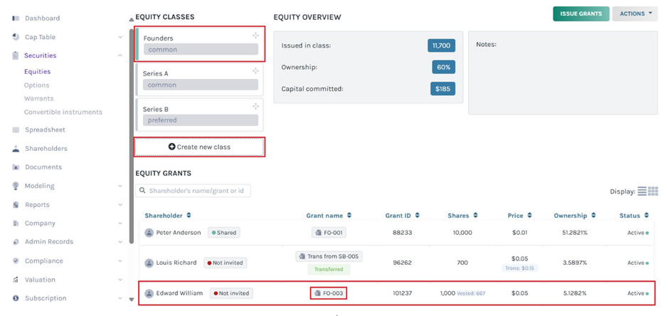Click the Dashboard icon in the sidebar

[16, 19]
